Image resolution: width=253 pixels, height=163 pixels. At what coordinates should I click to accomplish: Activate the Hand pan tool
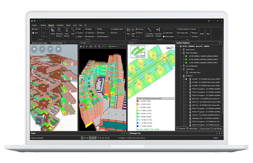(x=35, y=33)
